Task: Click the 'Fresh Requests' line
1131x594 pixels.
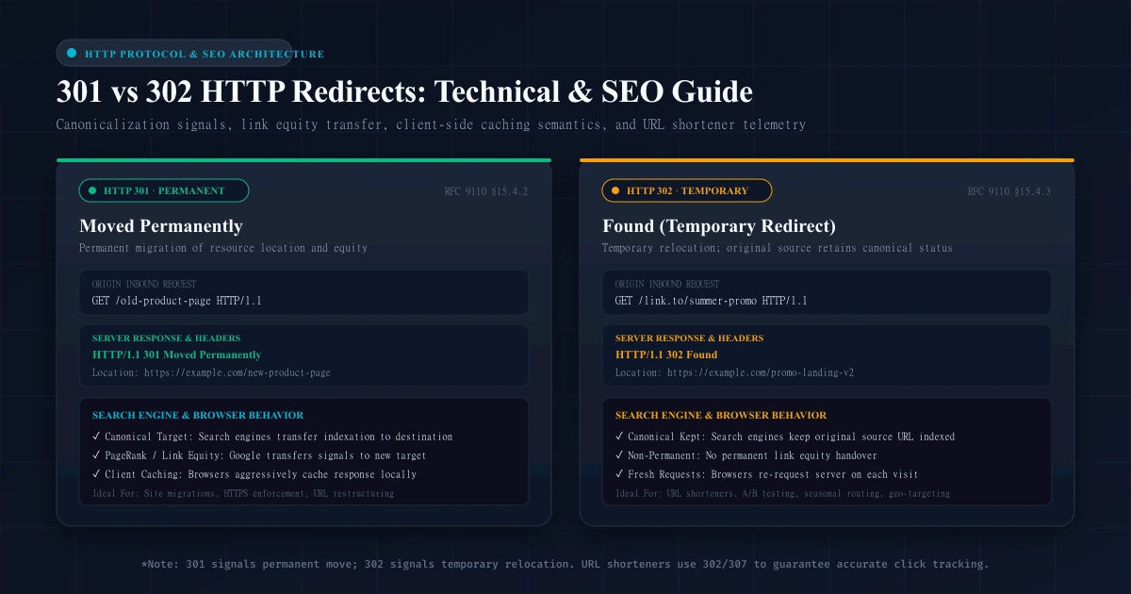Action: (x=767, y=474)
